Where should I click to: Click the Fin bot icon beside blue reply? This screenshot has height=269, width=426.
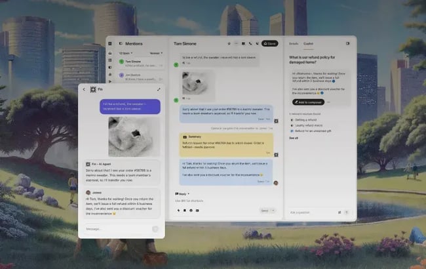click(276, 121)
